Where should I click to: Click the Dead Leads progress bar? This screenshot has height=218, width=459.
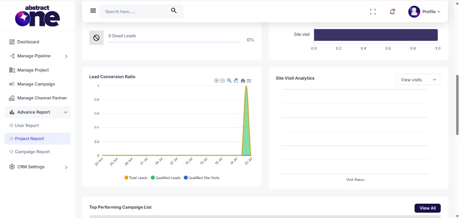(x=174, y=42)
